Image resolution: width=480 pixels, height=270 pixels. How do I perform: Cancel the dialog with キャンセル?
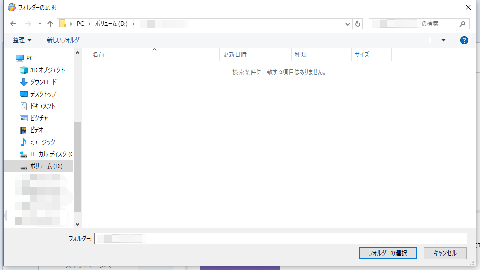click(x=445, y=253)
